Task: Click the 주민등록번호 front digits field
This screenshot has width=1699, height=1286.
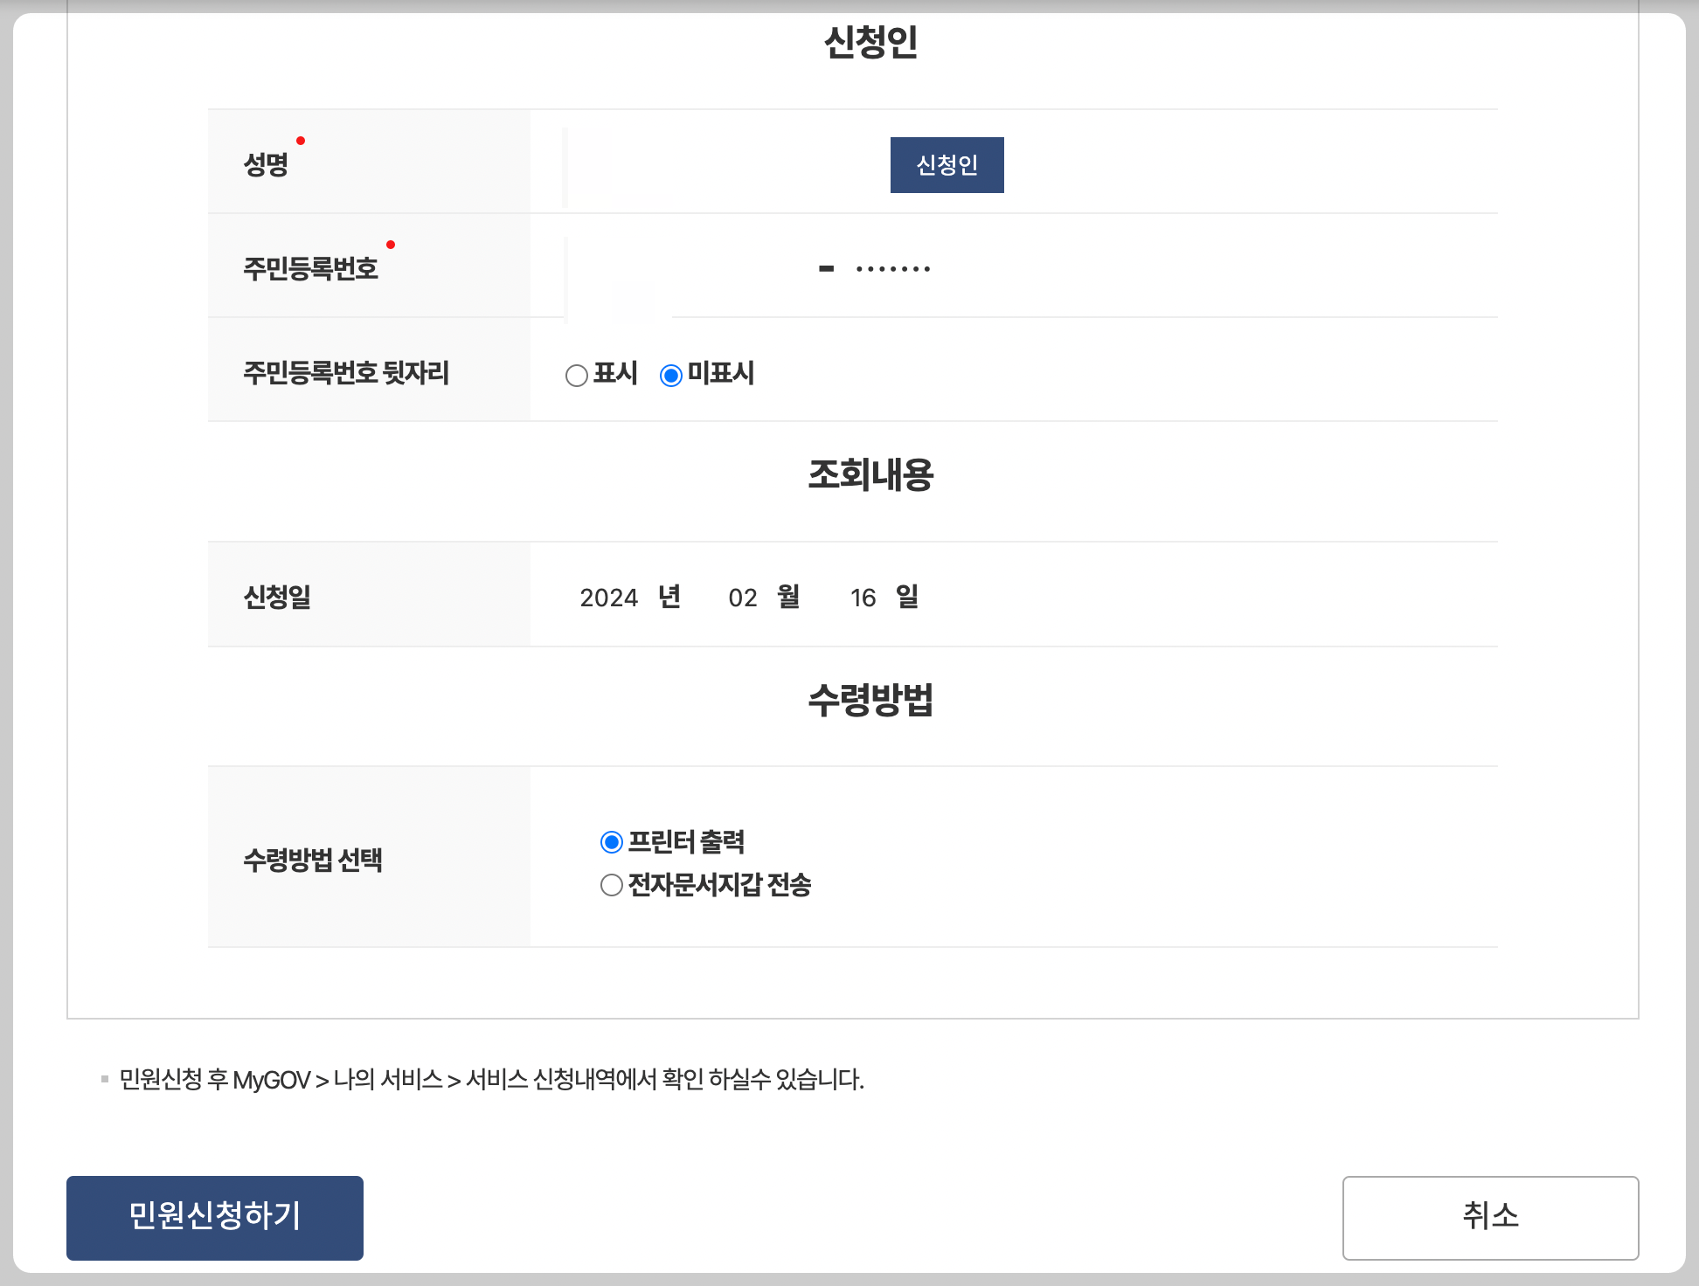Action: point(682,268)
